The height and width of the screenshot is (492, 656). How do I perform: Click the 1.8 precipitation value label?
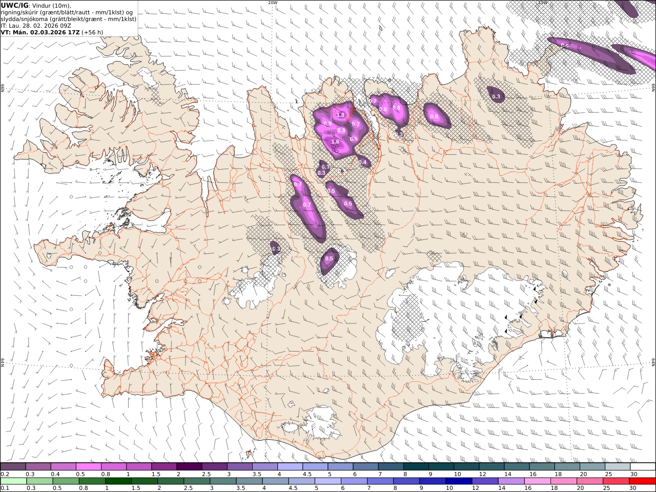click(340, 115)
